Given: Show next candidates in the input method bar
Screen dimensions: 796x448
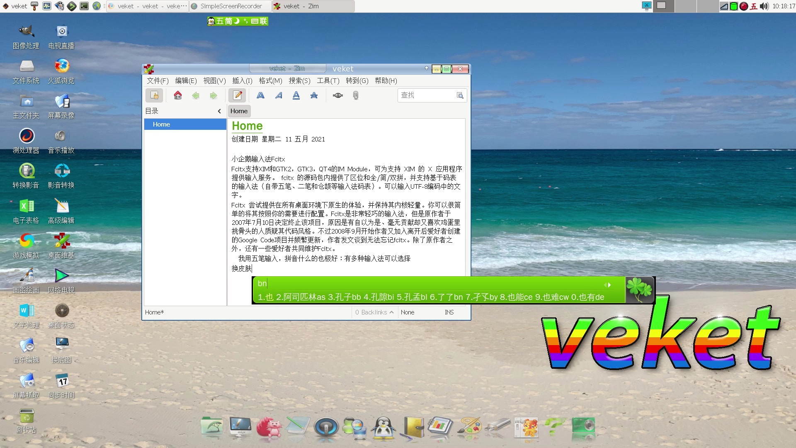Looking at the screenshot, I should tap(610, 285).
